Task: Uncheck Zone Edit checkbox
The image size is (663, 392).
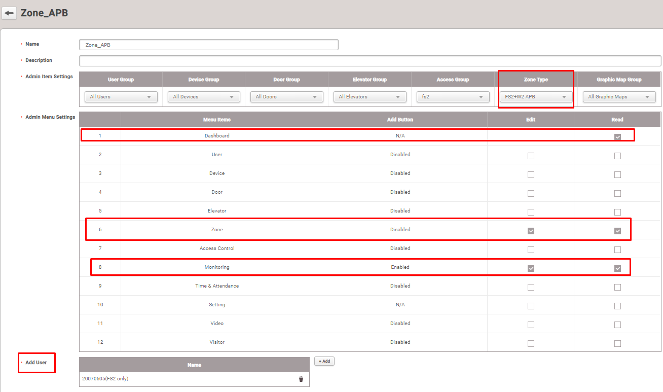Action: [x=531, y=231]
